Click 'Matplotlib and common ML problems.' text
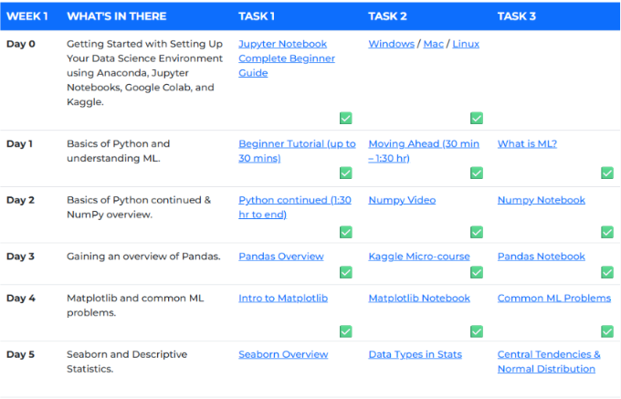621x399 pixels. click(x=135, y=305)
